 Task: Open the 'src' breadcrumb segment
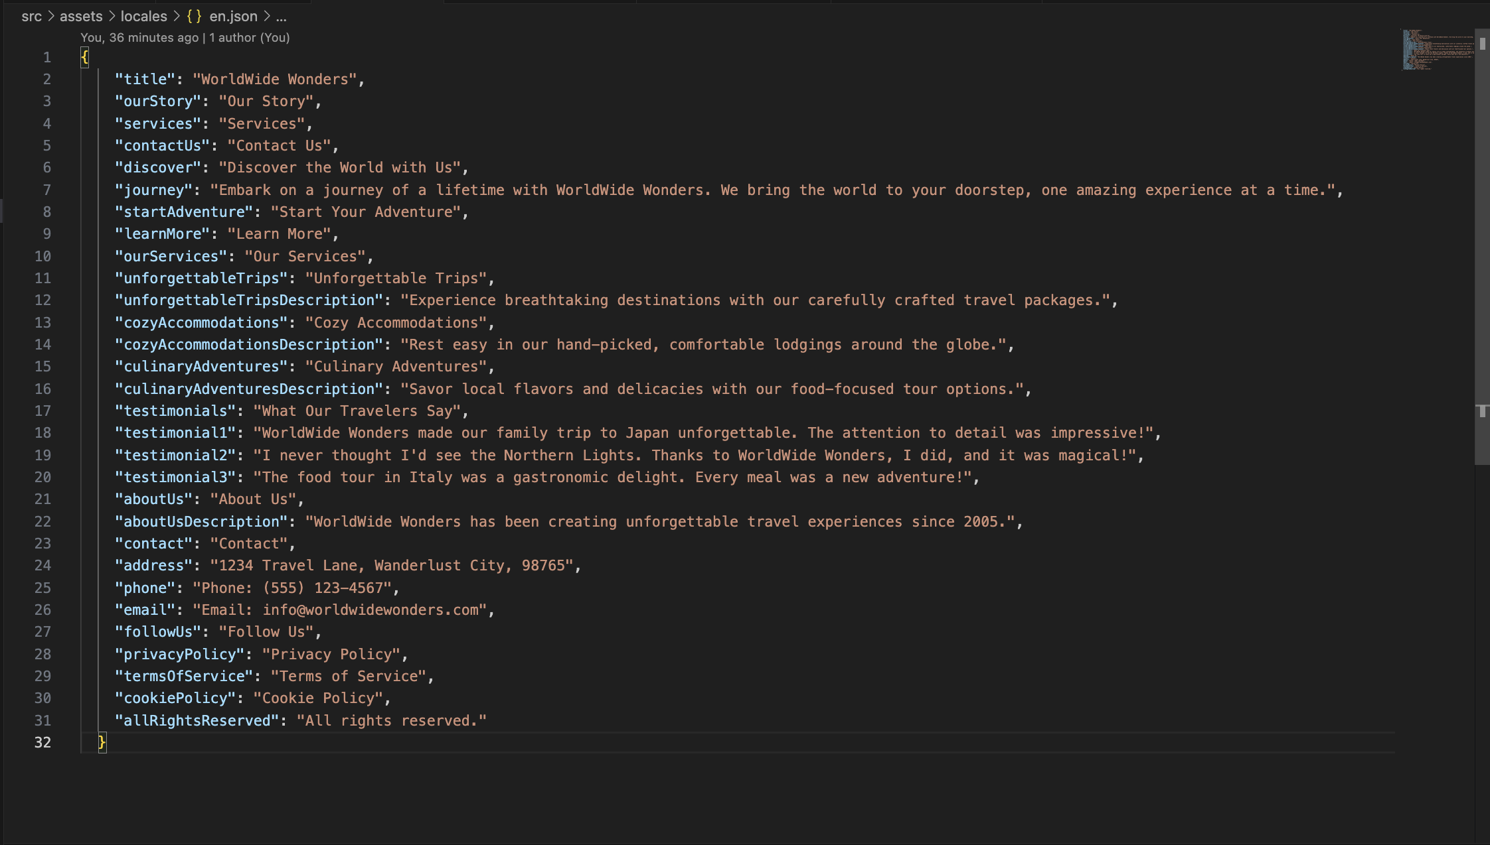click(31, 16)
